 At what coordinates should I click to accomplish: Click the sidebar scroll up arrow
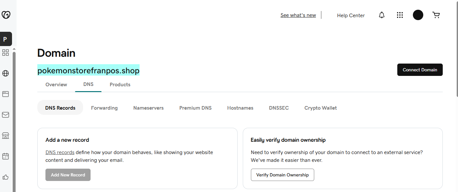(14, 49)
